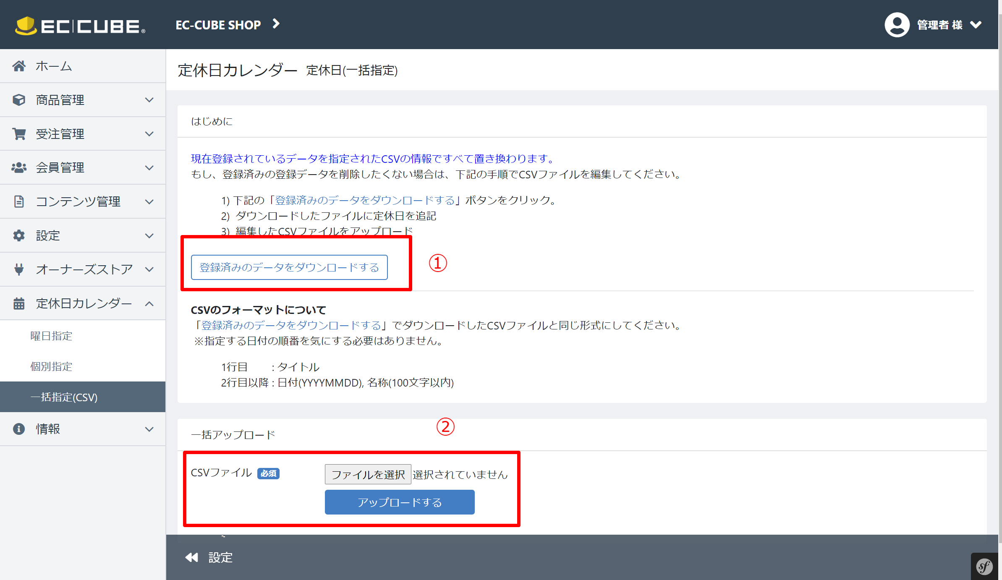
Task: Click the administrator avatar icon
Action: 897,25
